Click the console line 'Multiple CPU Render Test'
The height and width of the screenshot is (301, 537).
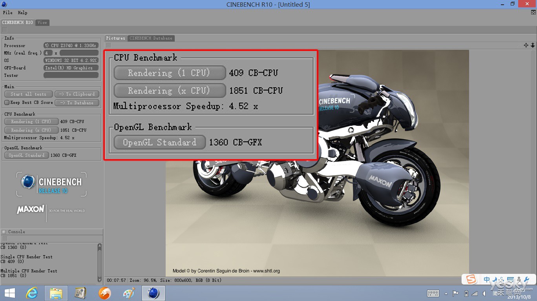pyautogui.click(x=29, y=271)
